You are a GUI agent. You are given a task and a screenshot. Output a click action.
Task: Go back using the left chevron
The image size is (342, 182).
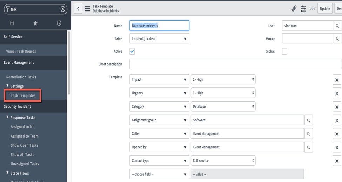pyautogui.click(x=78, y=9)
